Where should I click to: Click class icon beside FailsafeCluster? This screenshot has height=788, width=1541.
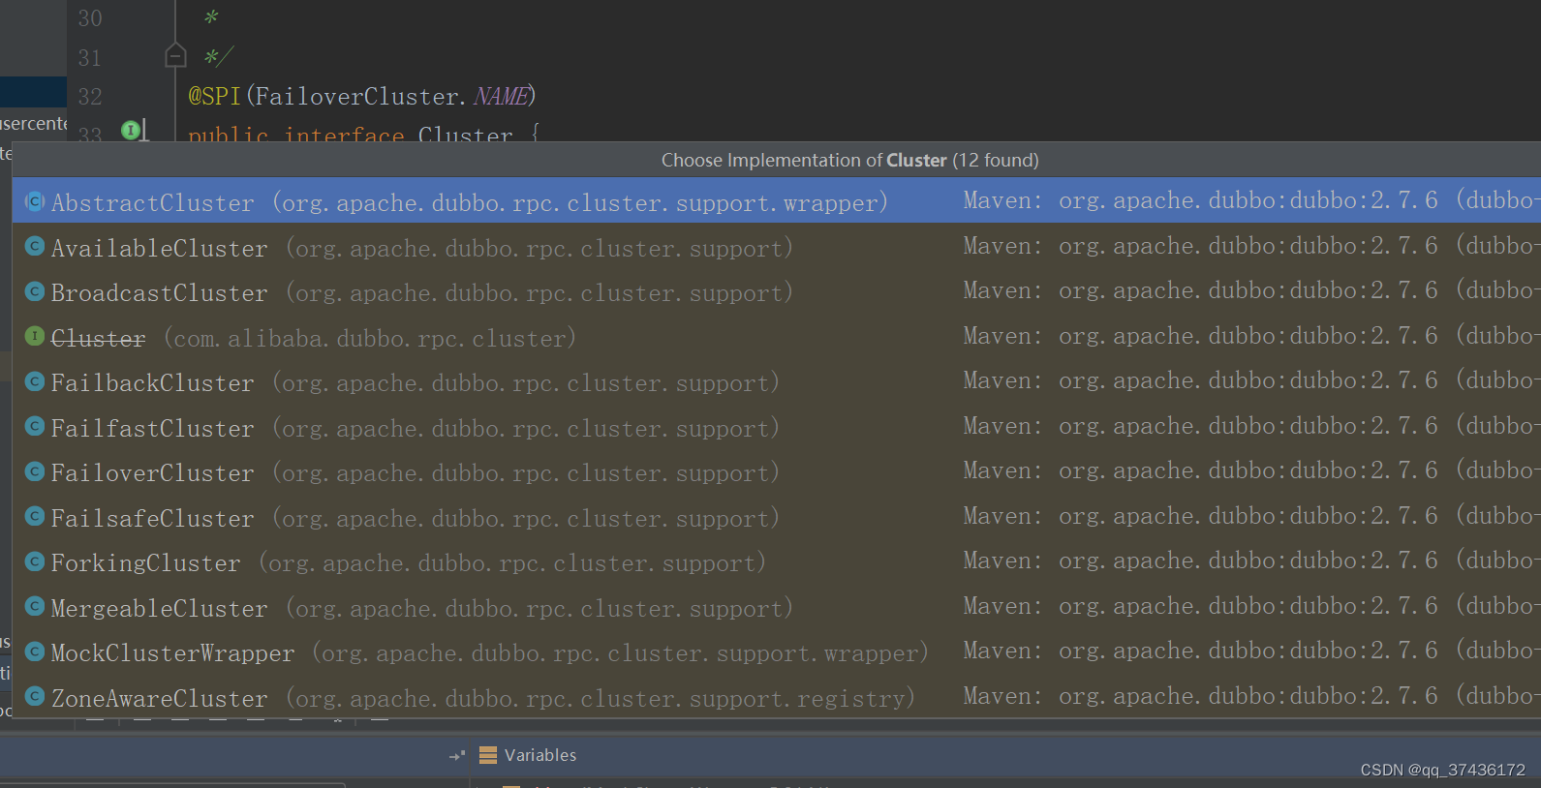pos(35,516)
